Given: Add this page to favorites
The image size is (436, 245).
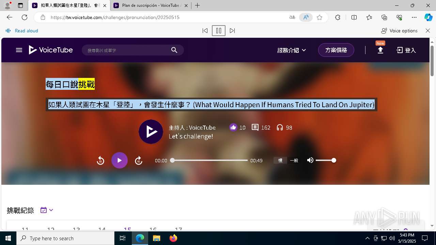Looking at the screenshot, I should [320, 17].
